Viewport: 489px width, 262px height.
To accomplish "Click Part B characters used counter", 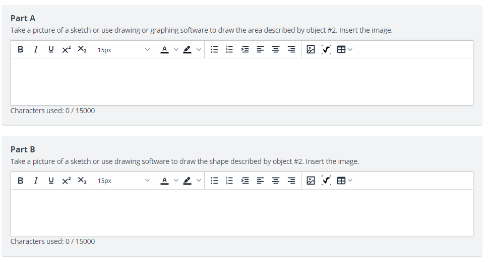I will coord(53,241).
